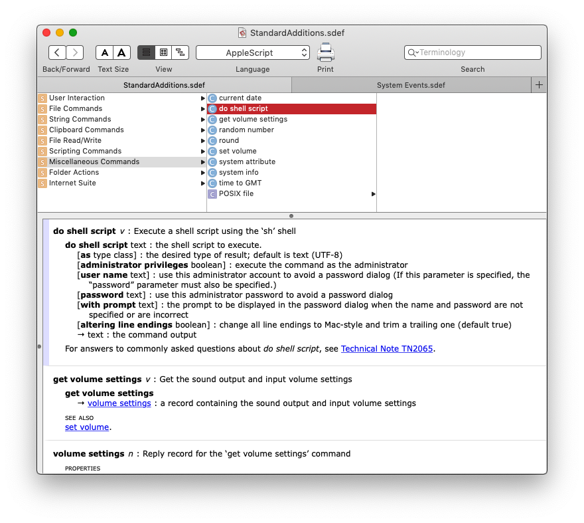Click class icon beside POSIX file

pos(212,194)
